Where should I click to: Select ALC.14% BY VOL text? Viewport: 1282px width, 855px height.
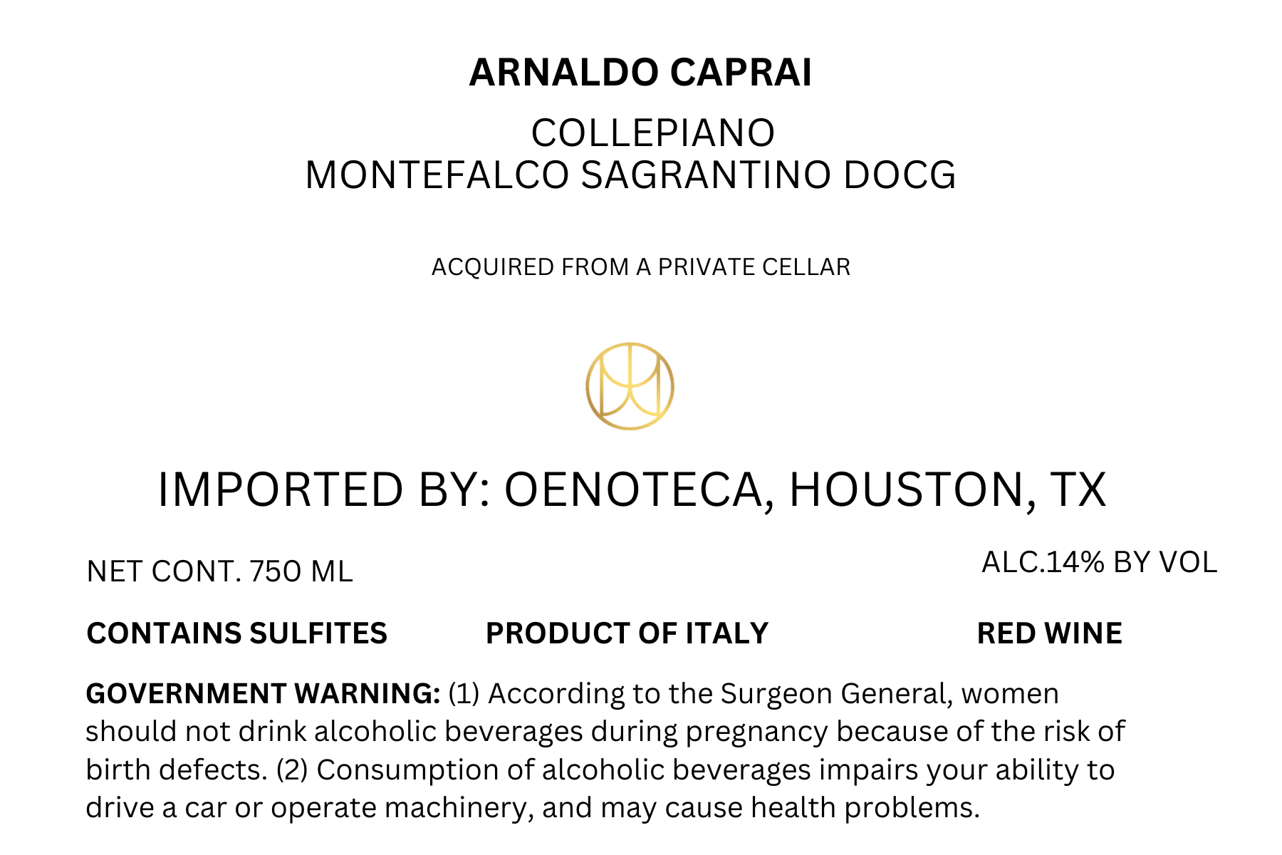(x=1100, y=563)
